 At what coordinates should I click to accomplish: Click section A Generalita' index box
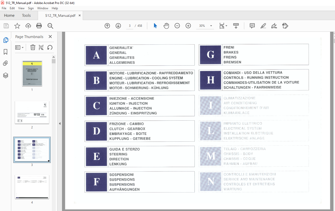[x=139, y=55]
